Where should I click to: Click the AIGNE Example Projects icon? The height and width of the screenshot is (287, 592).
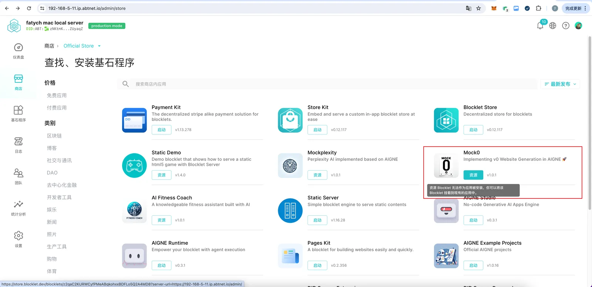point(446,256)
